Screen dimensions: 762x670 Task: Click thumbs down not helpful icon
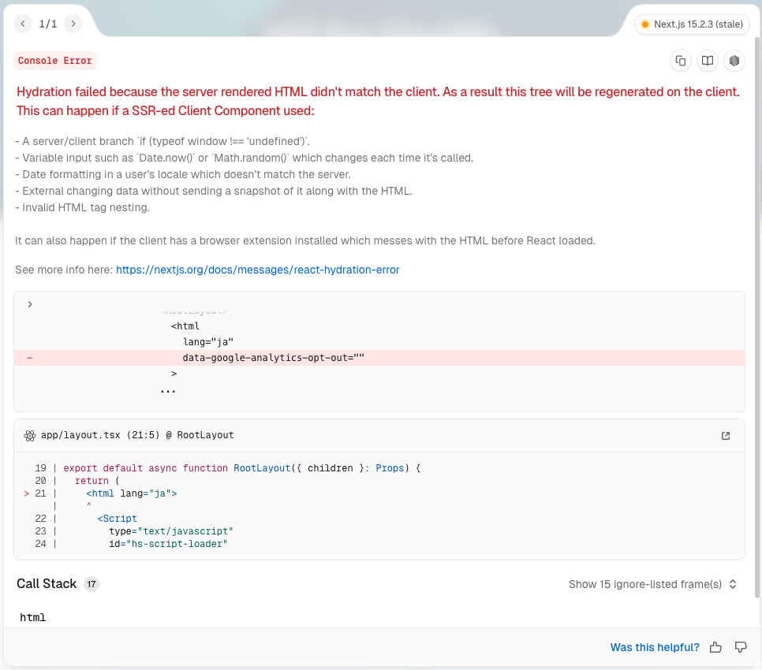[741, 647]
